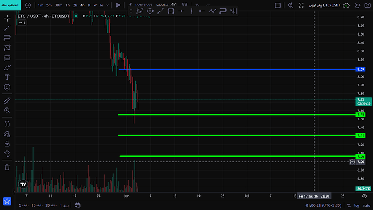Pick the floating toolbar zigzag path tool
Viewport: 373px width, 210px height.
pos(212,11)
